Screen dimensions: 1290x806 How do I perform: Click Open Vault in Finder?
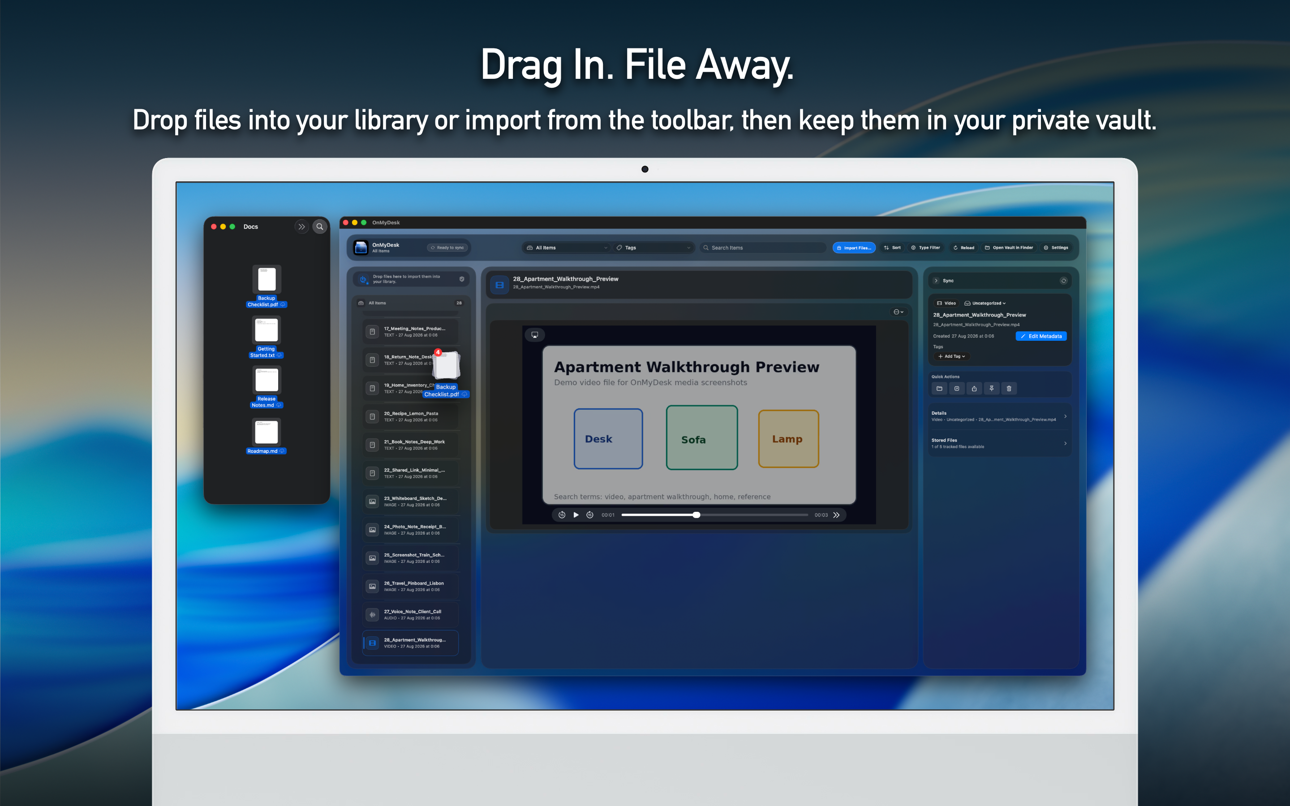[1009, 247]
